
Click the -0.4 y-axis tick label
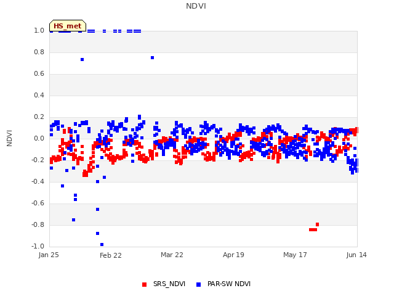point(38,181)
